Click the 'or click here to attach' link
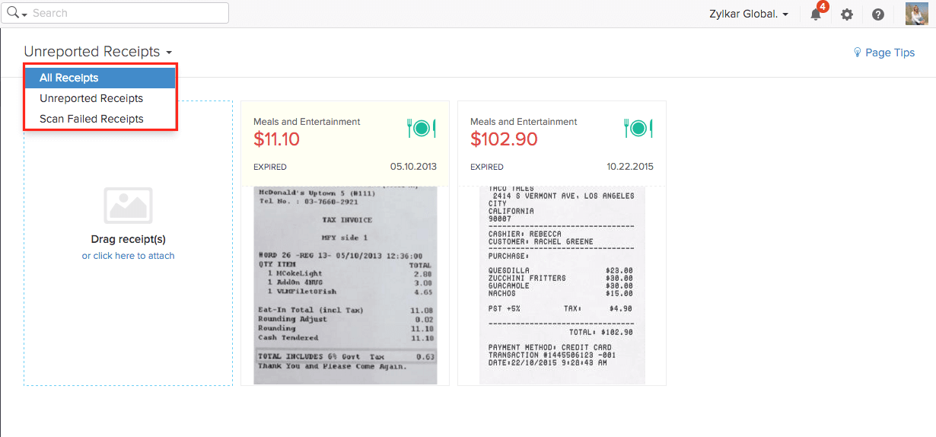936x437 pixels. pos(128,256)
